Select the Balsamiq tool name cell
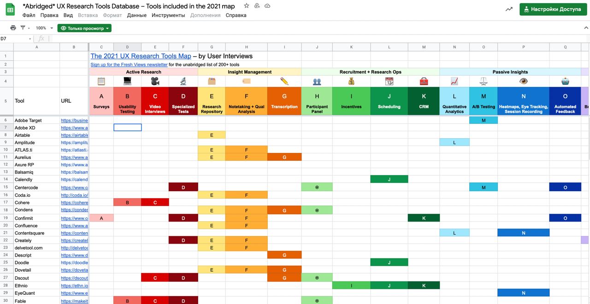The height and width of the screenshot is (304, 590). 36,172
